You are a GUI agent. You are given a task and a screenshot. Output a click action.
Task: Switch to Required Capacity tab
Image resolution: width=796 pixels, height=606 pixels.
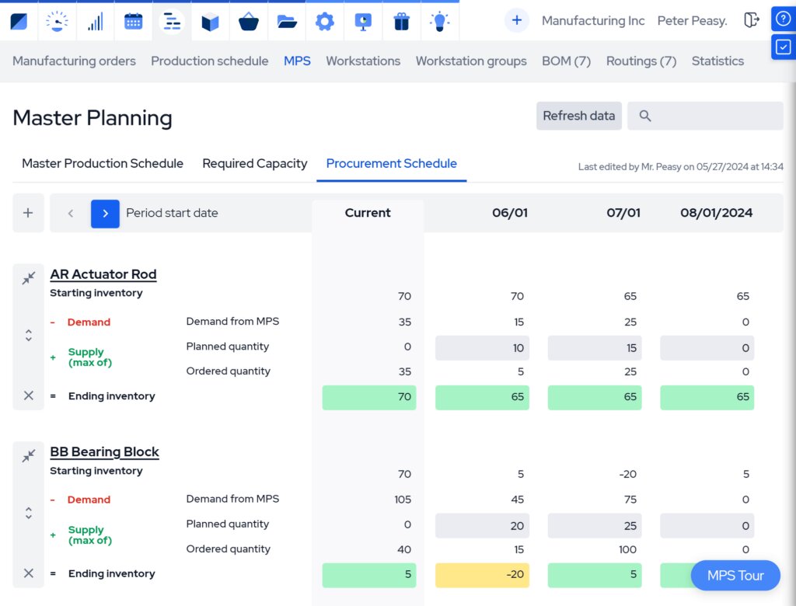point(254,164)
